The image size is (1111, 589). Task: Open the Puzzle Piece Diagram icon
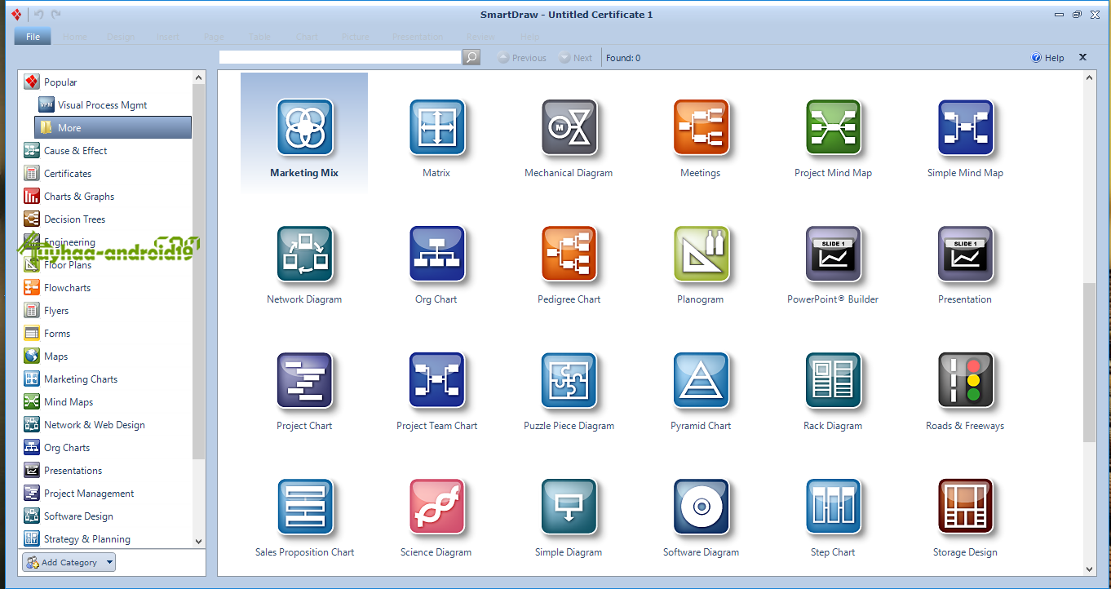569,380
